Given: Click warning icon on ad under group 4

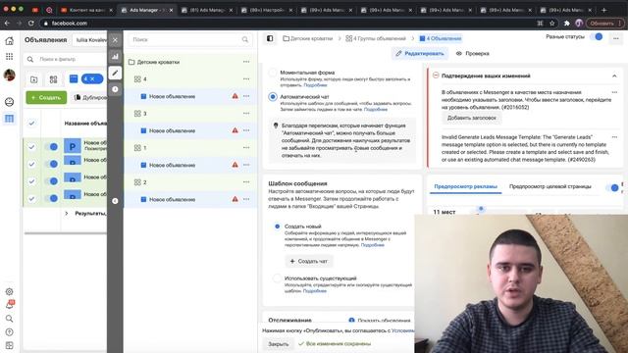Looking at the screenshot, I should click(x=235, y=96).
